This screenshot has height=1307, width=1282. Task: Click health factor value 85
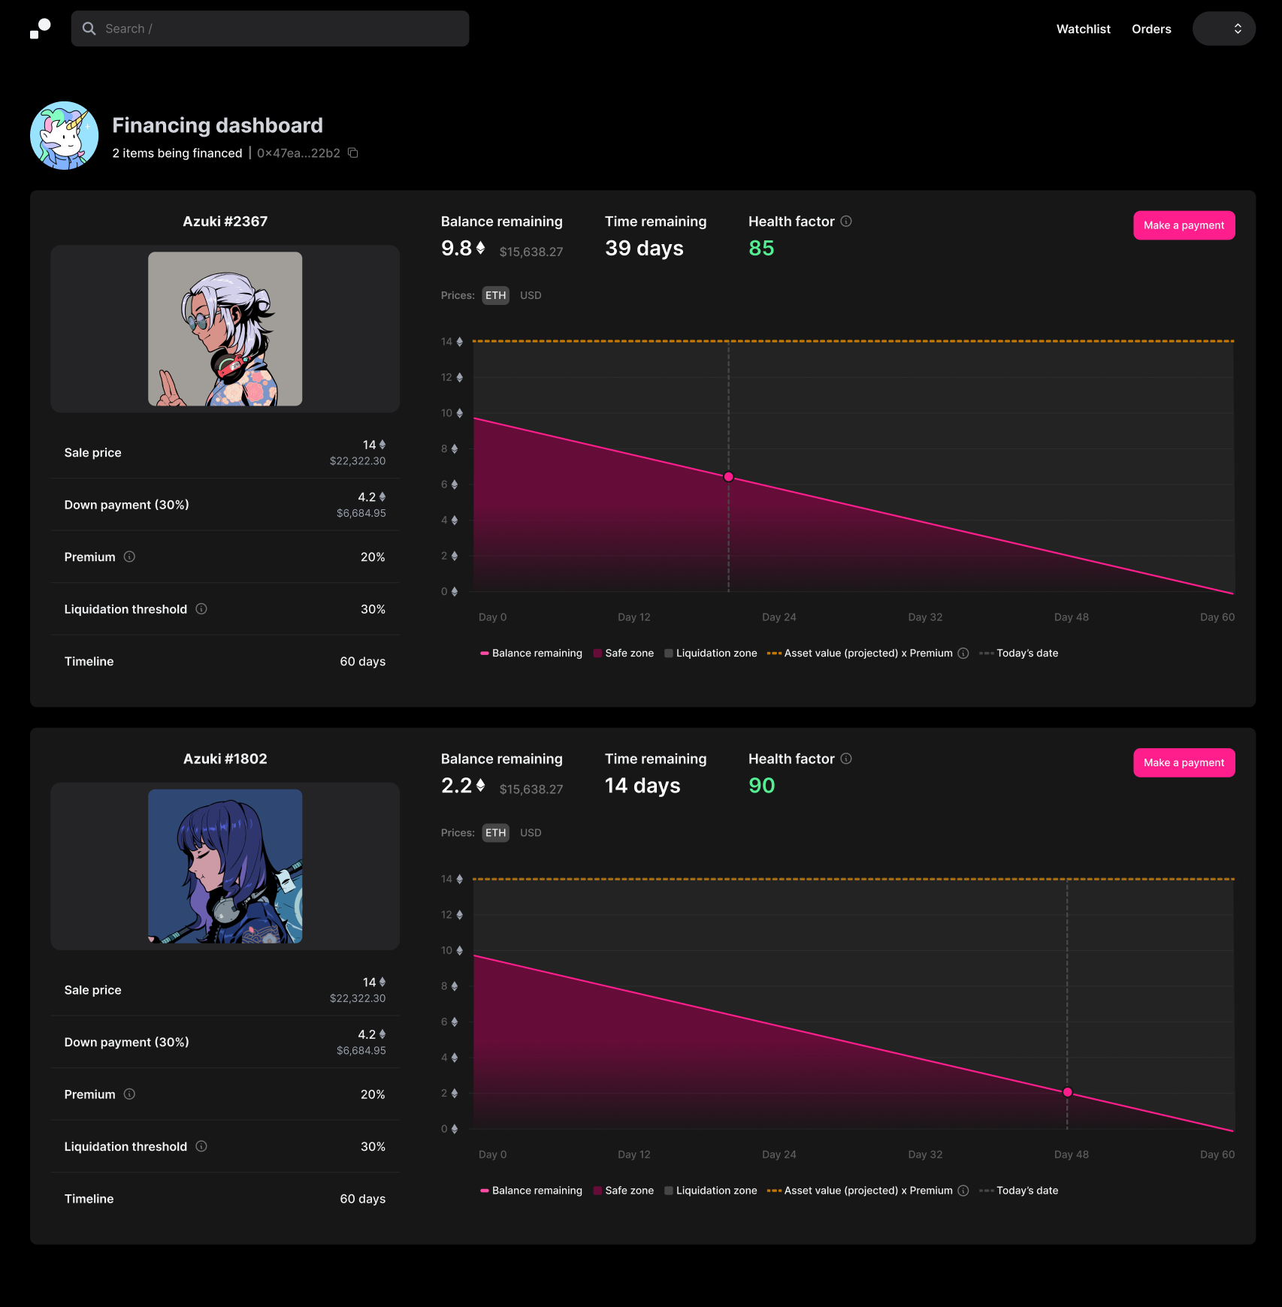click(x=761, y=248)
